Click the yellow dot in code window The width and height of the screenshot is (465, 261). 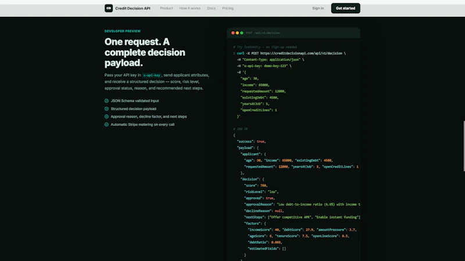(237, 33)
